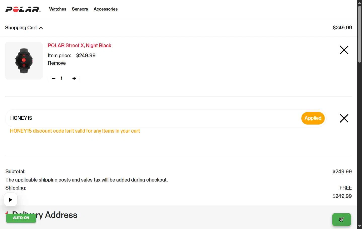The height and width of the screenshot is (229, 362).
Task: Increase quantity with the plus icon
Action: tap(74, 79)
